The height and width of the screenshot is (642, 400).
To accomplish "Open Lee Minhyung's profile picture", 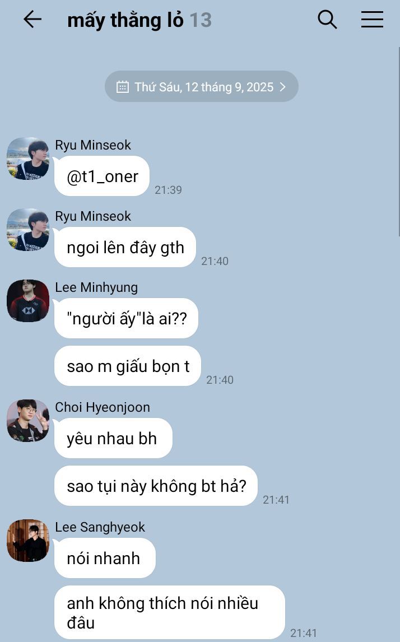I will (28, 301).
